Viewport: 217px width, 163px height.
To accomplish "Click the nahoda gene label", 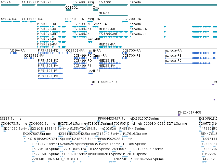I will pos(135,2).
